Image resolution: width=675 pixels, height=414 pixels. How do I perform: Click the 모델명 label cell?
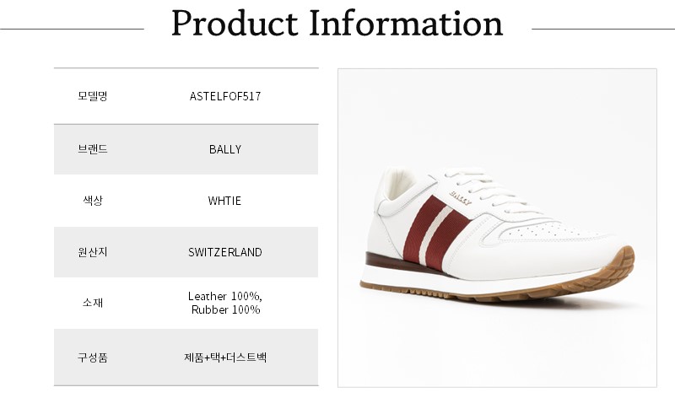coord(93,96)
